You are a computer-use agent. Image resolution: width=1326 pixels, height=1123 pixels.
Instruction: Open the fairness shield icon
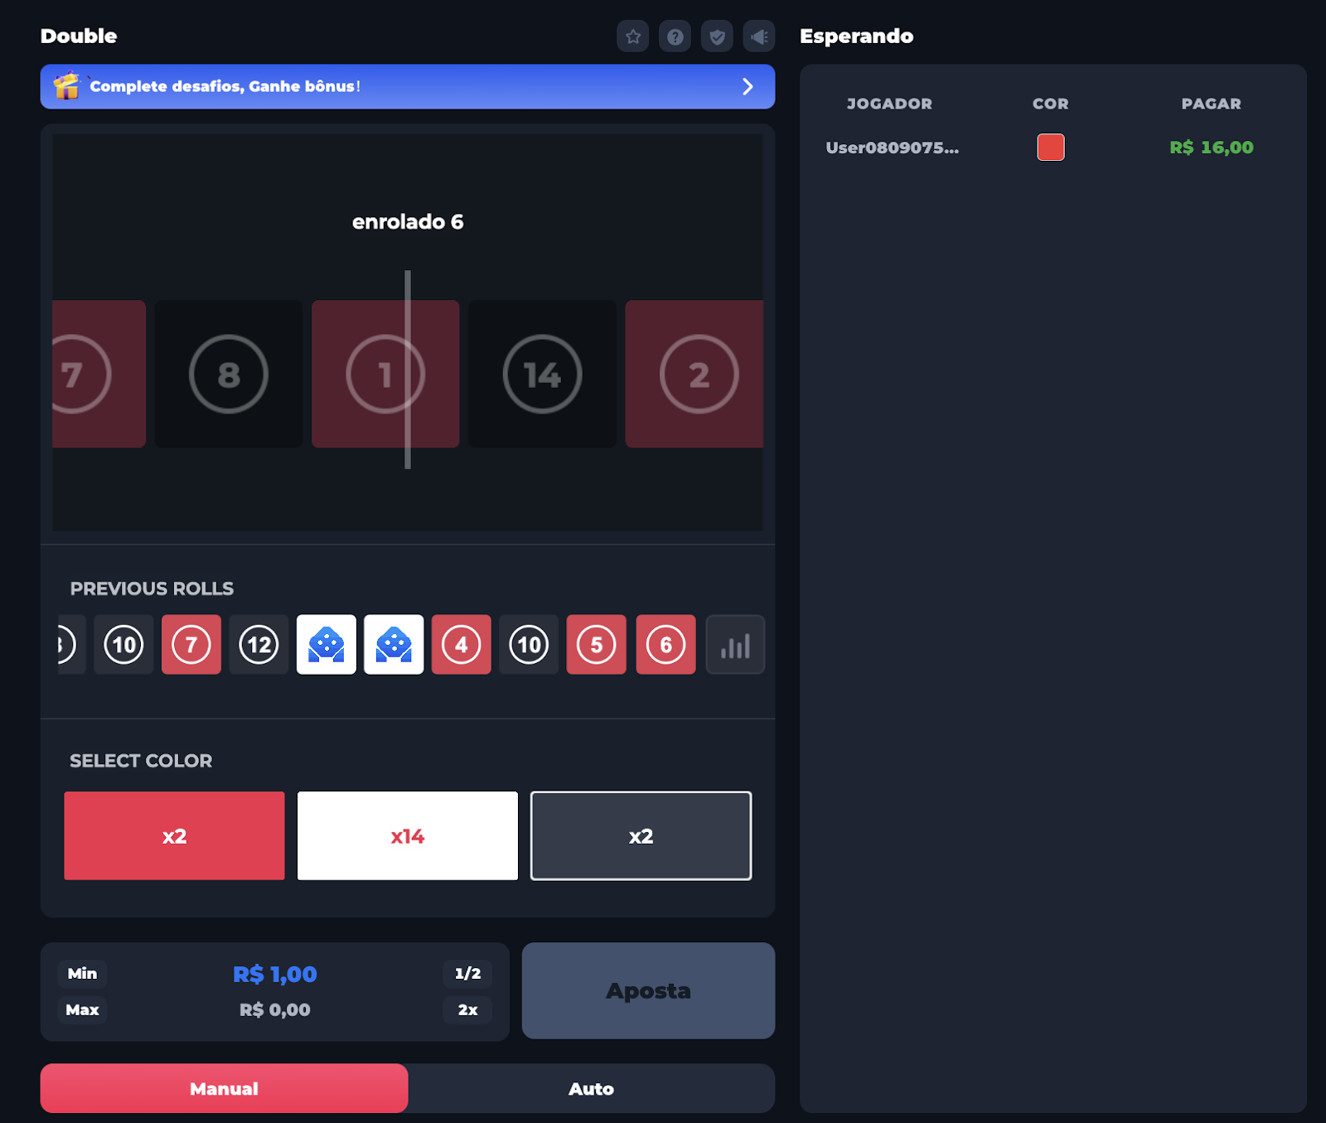(x=717, y=36)
